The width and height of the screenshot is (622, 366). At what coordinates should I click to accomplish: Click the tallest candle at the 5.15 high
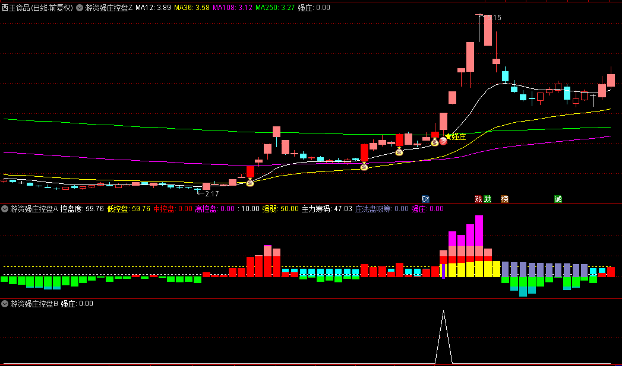pos(488,30)
